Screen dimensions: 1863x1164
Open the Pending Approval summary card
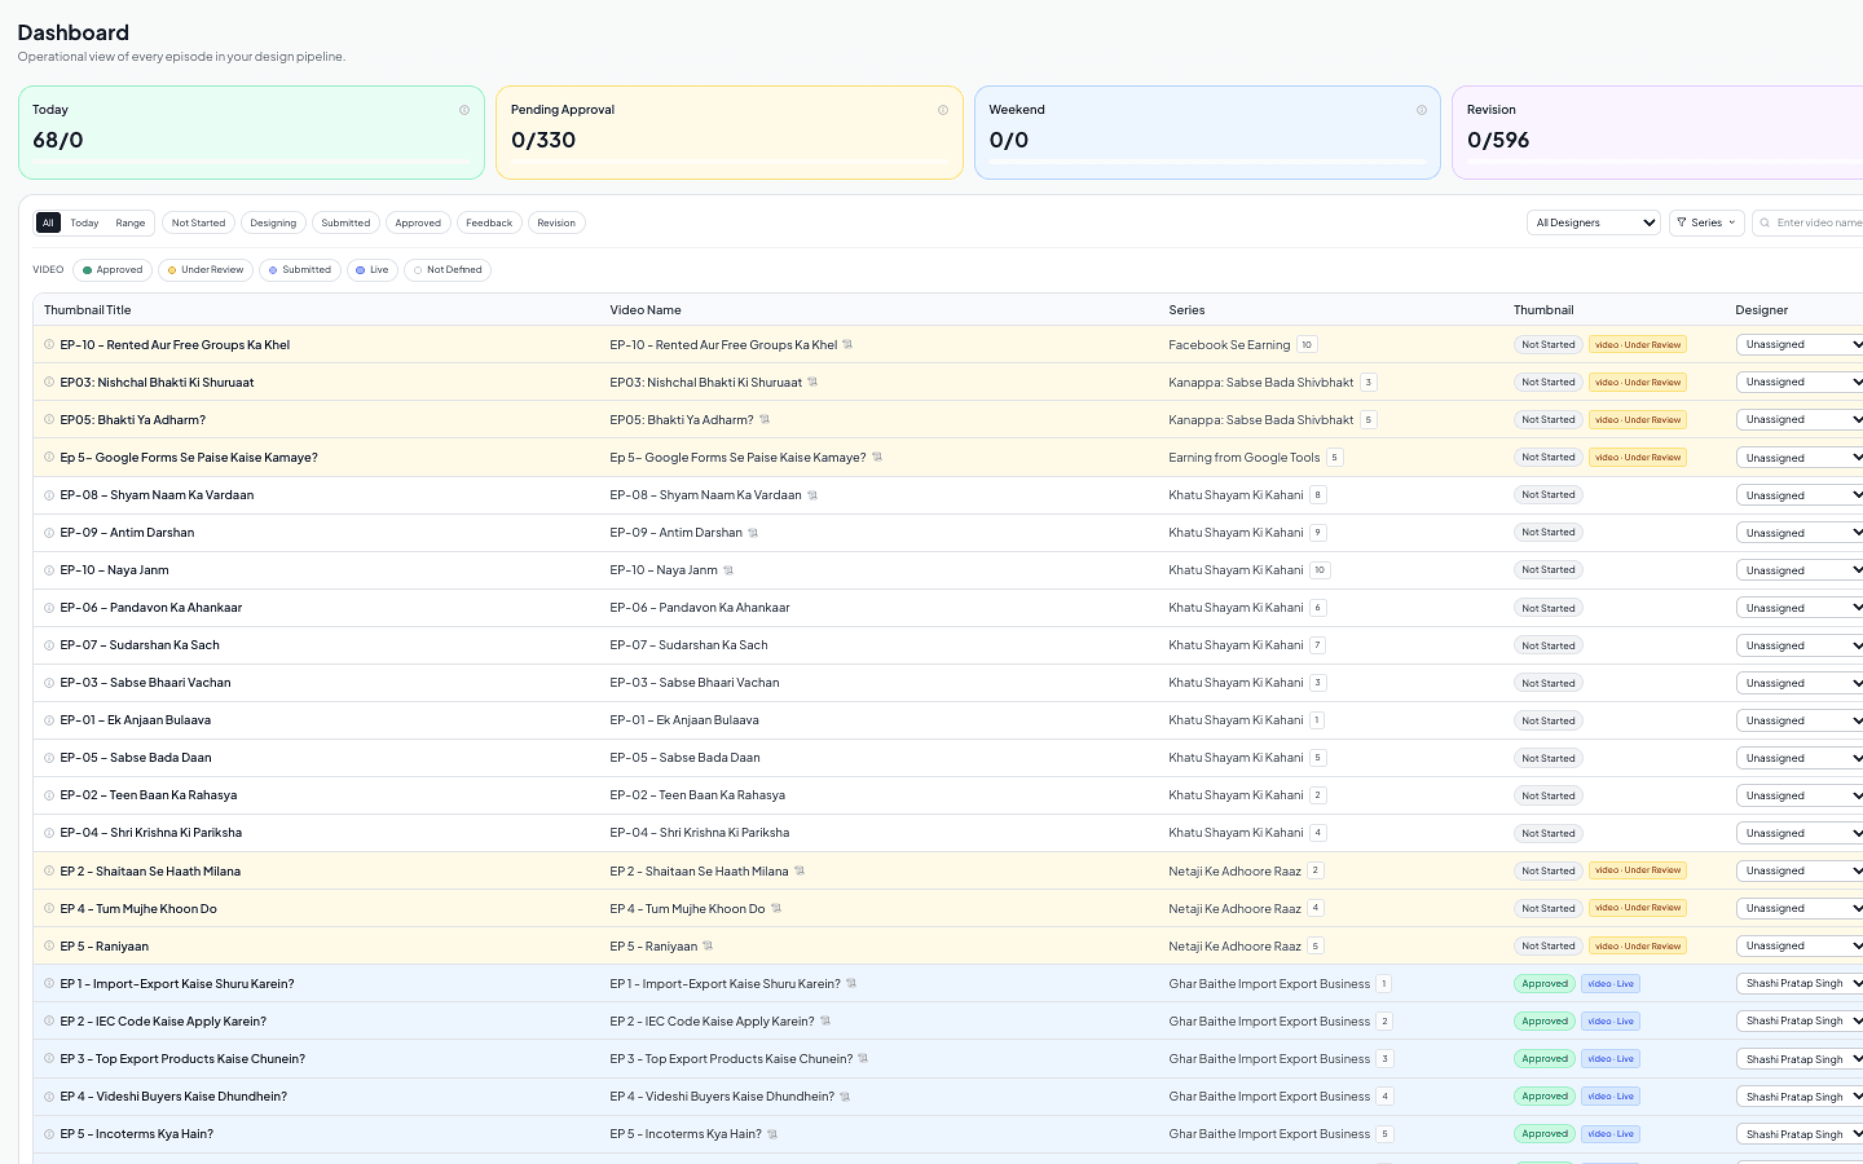(730, 133)
